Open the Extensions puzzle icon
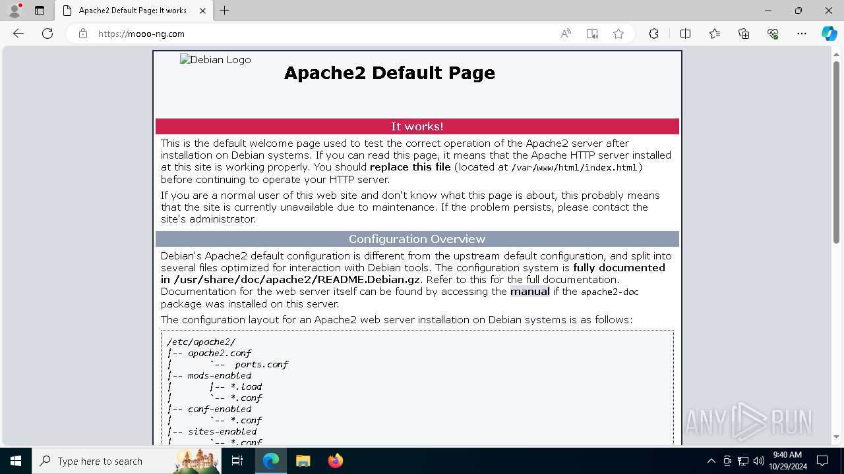The image size is (844, 474). point(653,34)
